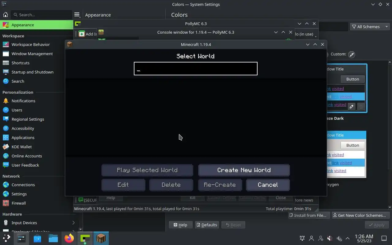
Task: Open the application launcher in the taskbar
Action: (6, 238)
